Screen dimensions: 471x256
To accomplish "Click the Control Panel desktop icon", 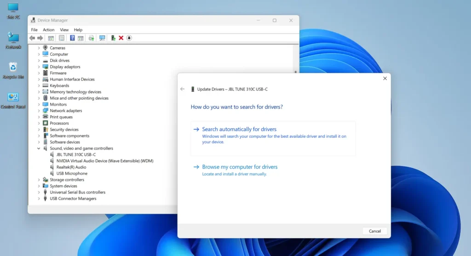I will [13, 101].
